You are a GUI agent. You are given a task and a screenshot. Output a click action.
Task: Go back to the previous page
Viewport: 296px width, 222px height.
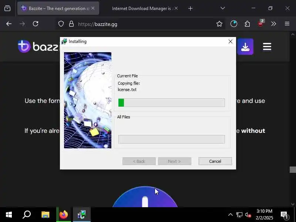[9, 24]
